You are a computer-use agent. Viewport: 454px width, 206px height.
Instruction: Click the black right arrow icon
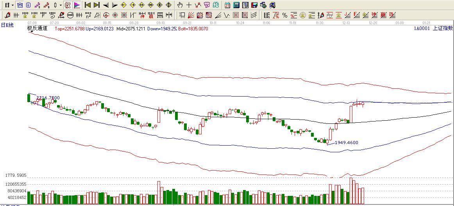click(x=114, y=5)
